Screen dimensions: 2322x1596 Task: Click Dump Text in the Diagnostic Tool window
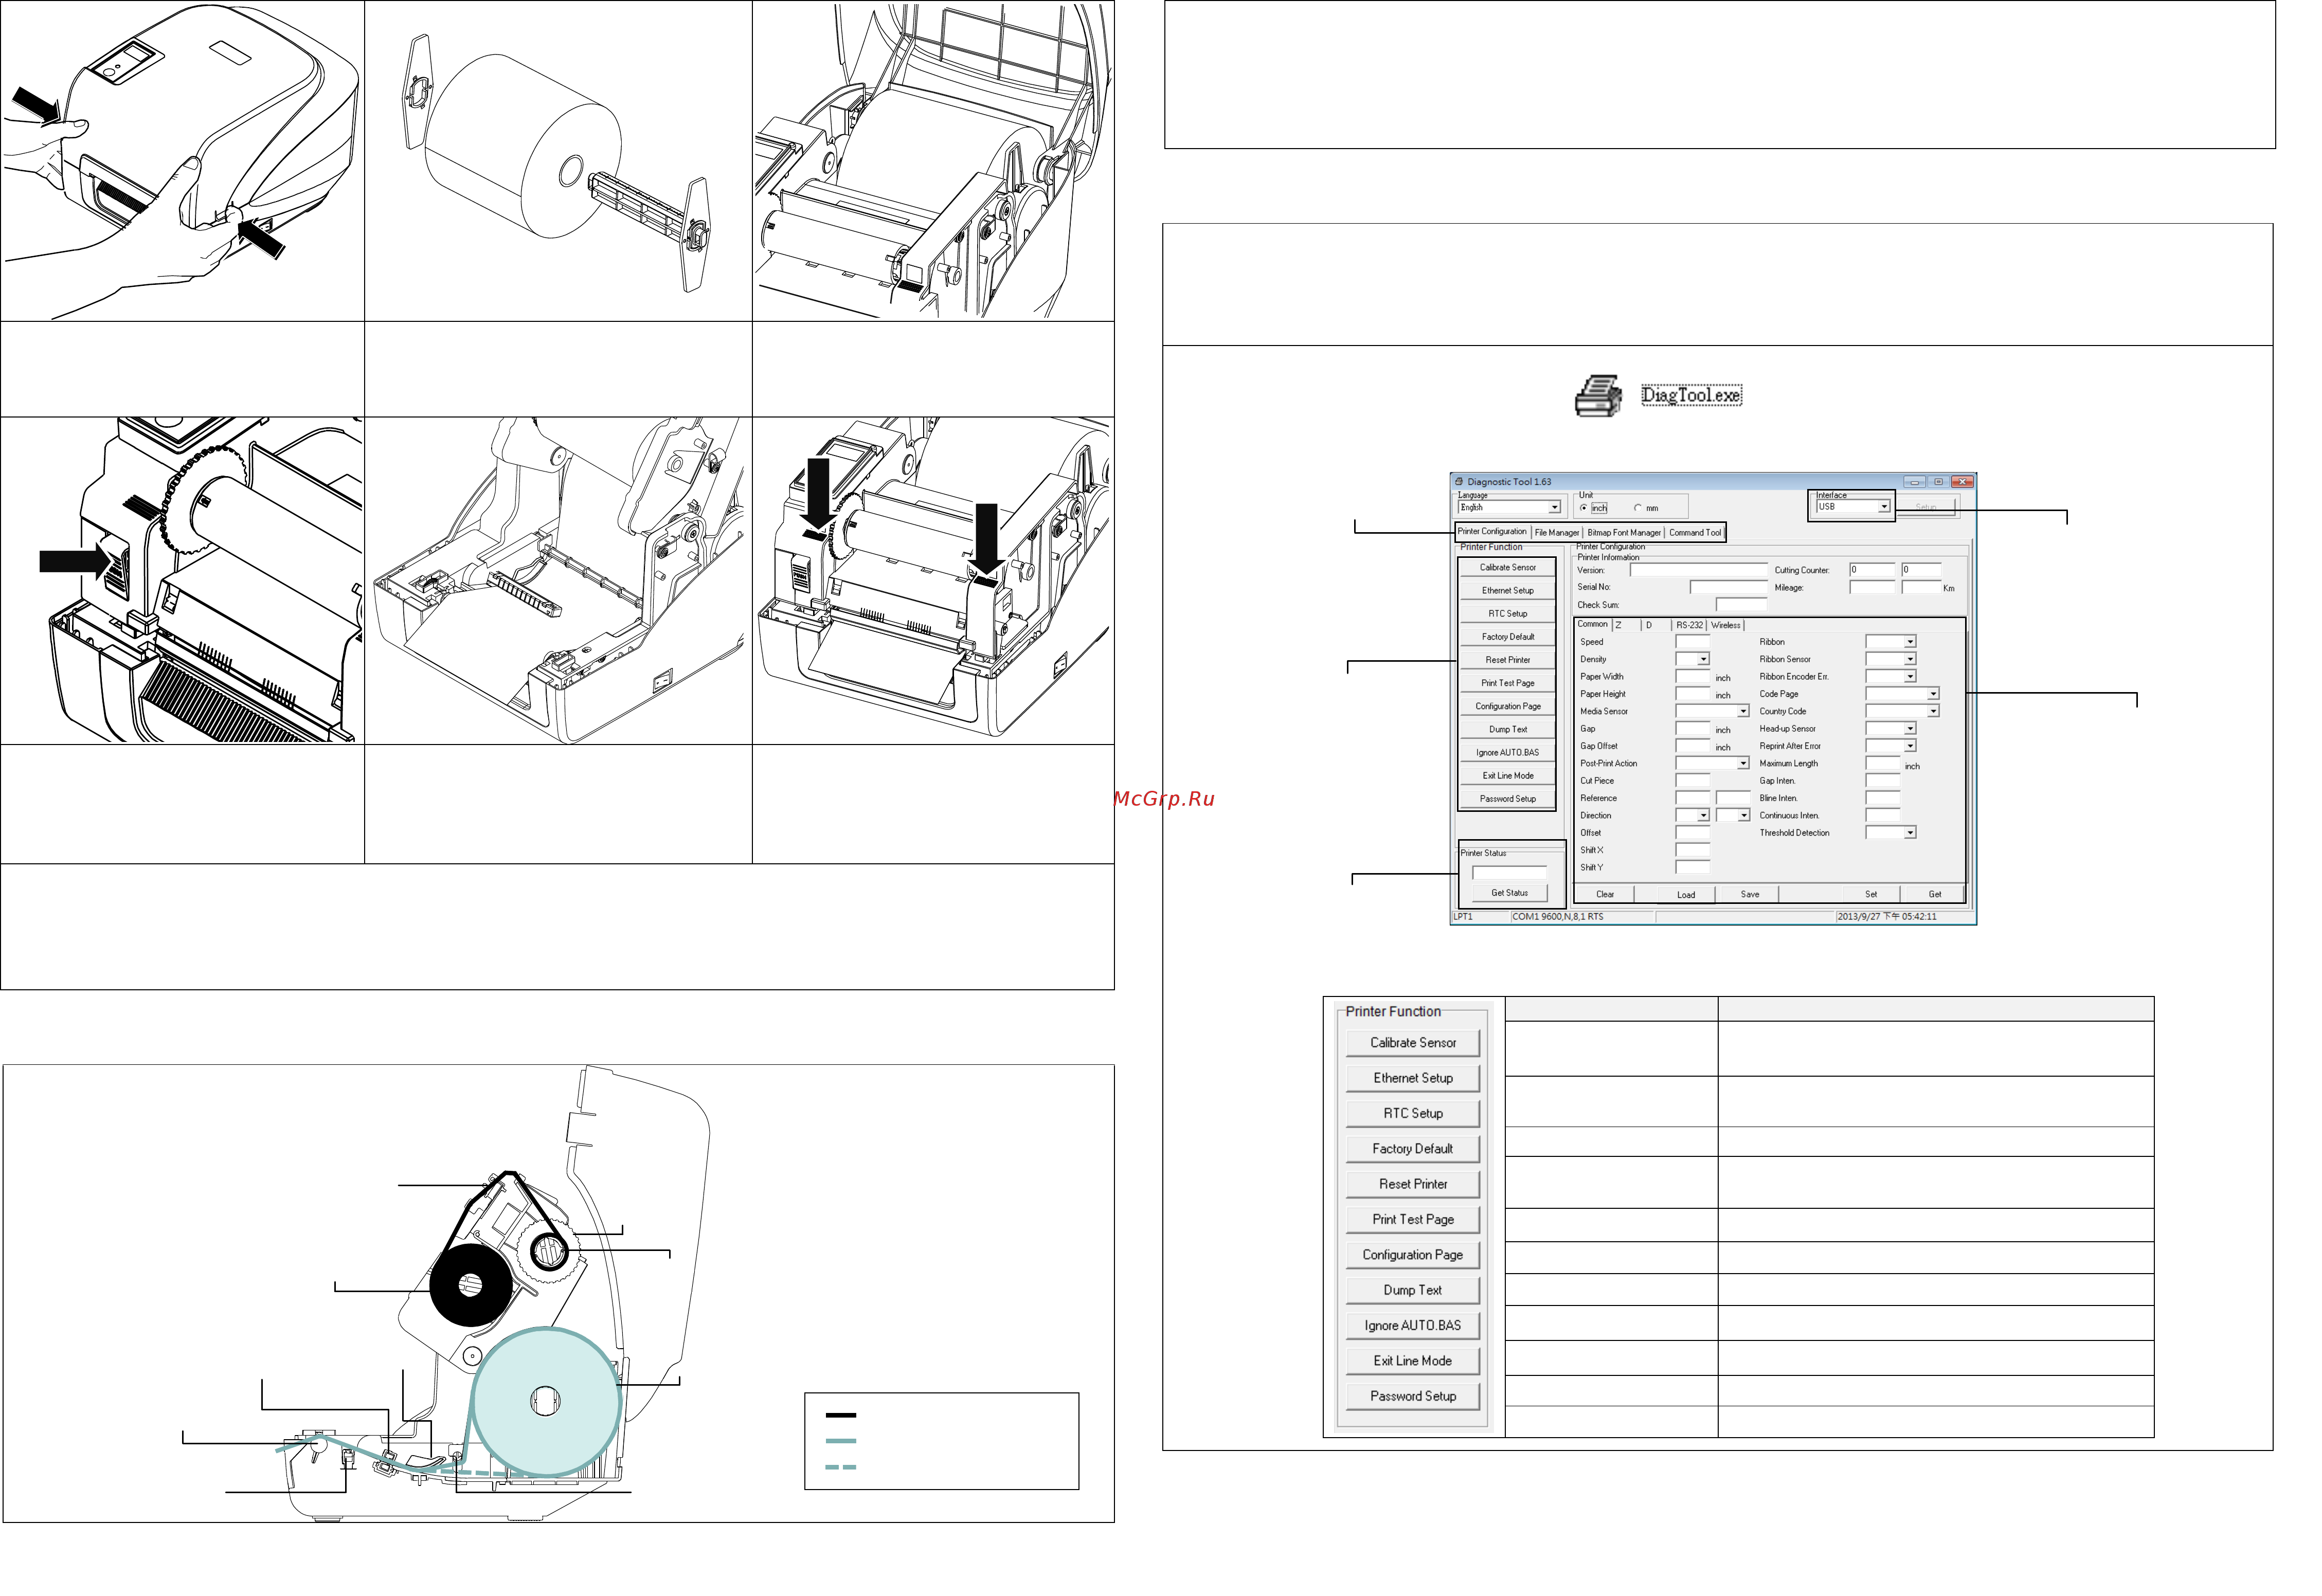point(1508,730)
